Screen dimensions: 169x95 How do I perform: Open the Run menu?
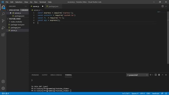(x=36, y=2)
